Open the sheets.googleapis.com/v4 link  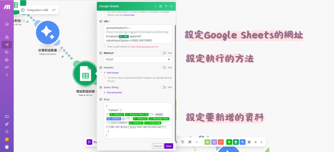[144, 47]
